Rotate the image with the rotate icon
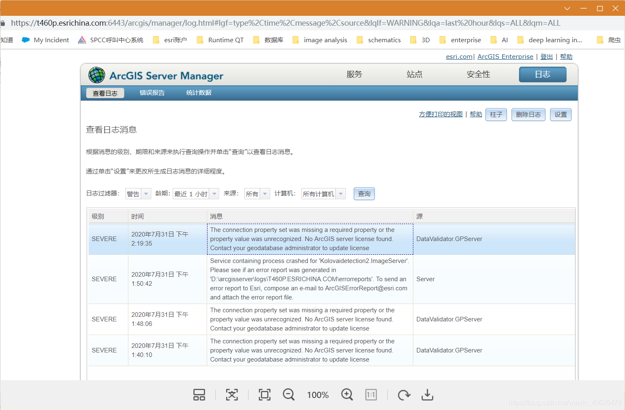The width and height of the screenshot is (625, 410). tap(404, 395)
